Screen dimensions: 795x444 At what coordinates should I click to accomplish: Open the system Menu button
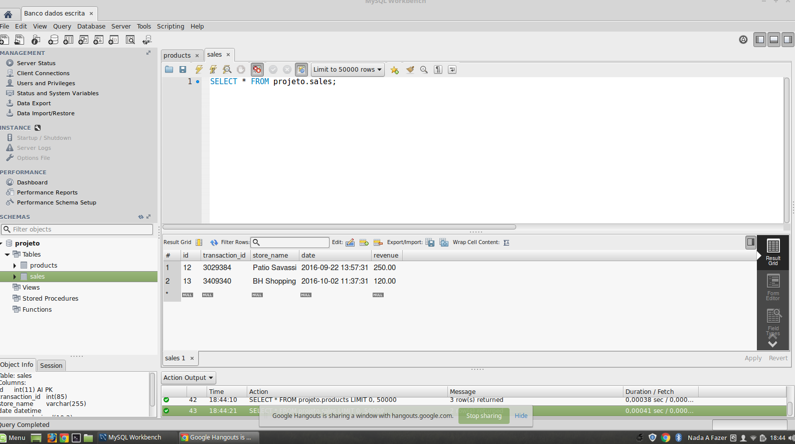pyautogui.click(x=13, y=438)
